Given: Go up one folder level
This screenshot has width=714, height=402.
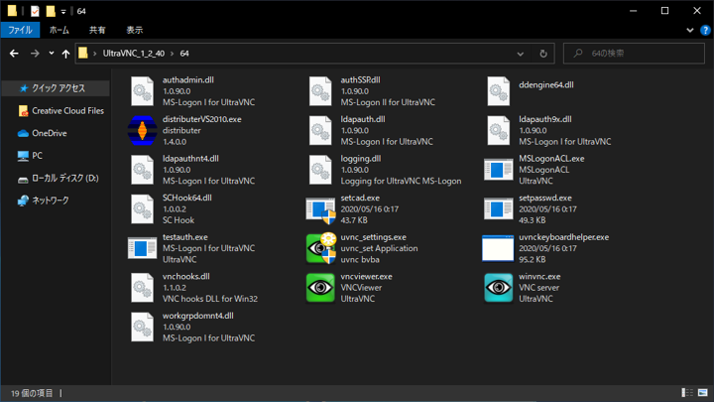Looking at the screenshot, I should (x=65, y=54).
